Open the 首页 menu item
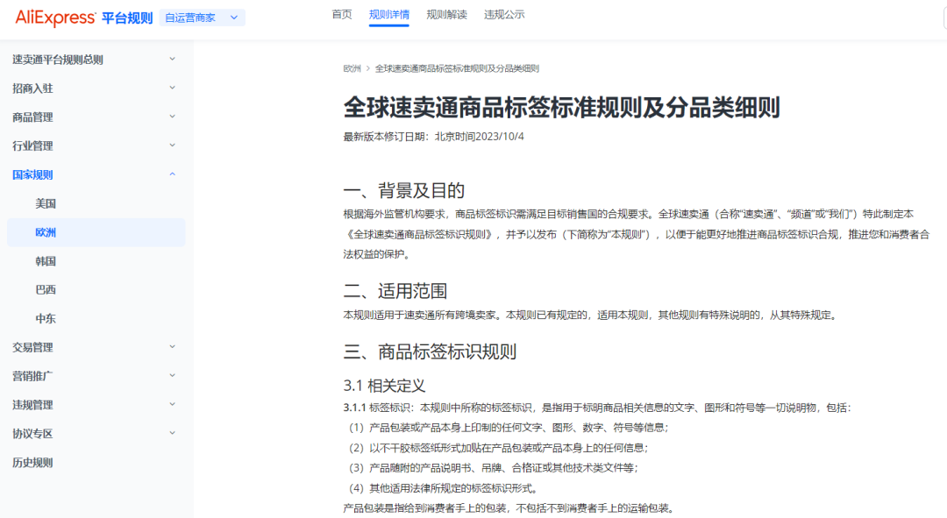The width and height of the screenshot is (947, 518). [341, 14]
